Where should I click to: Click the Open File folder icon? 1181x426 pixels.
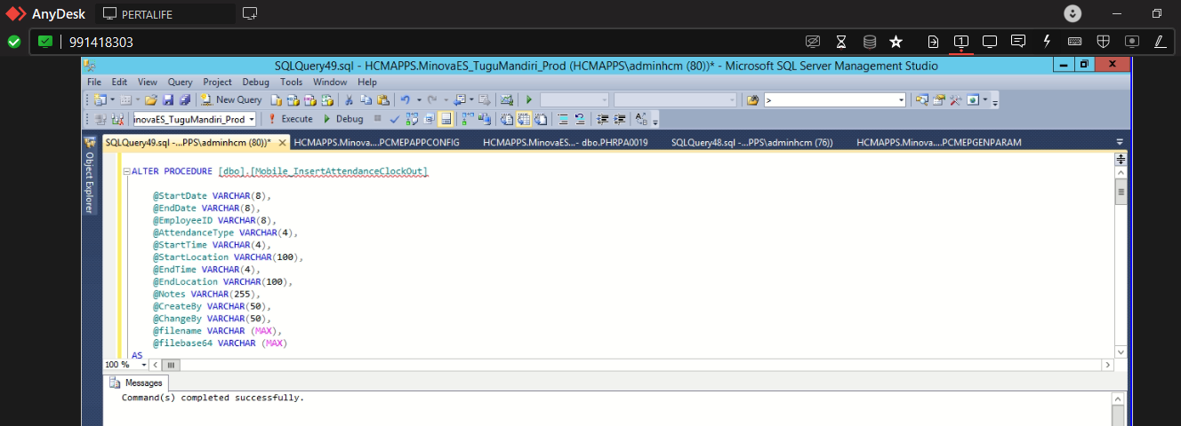151,99
